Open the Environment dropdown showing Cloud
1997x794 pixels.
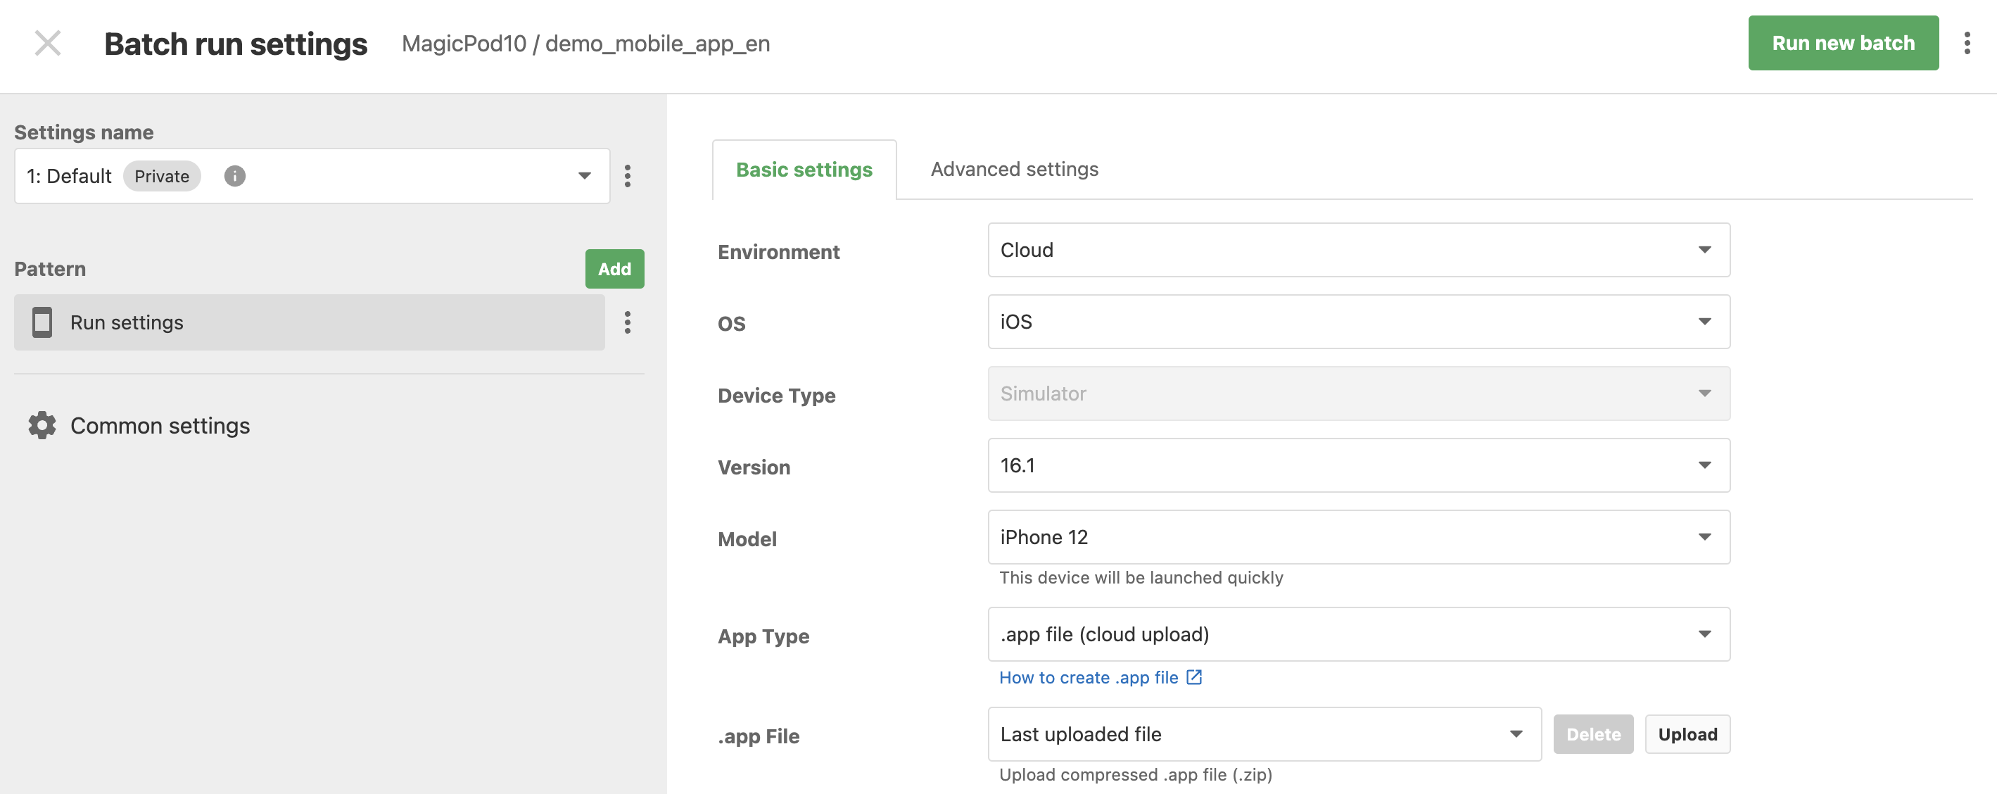coord(1358,251)
